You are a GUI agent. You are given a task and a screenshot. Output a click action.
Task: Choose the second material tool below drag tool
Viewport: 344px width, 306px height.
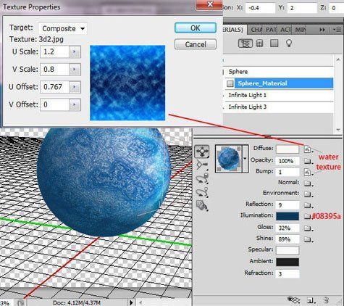tap(201, 165)
